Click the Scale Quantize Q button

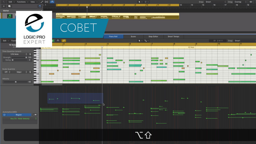pyautogui.click(x=30, y=72)
